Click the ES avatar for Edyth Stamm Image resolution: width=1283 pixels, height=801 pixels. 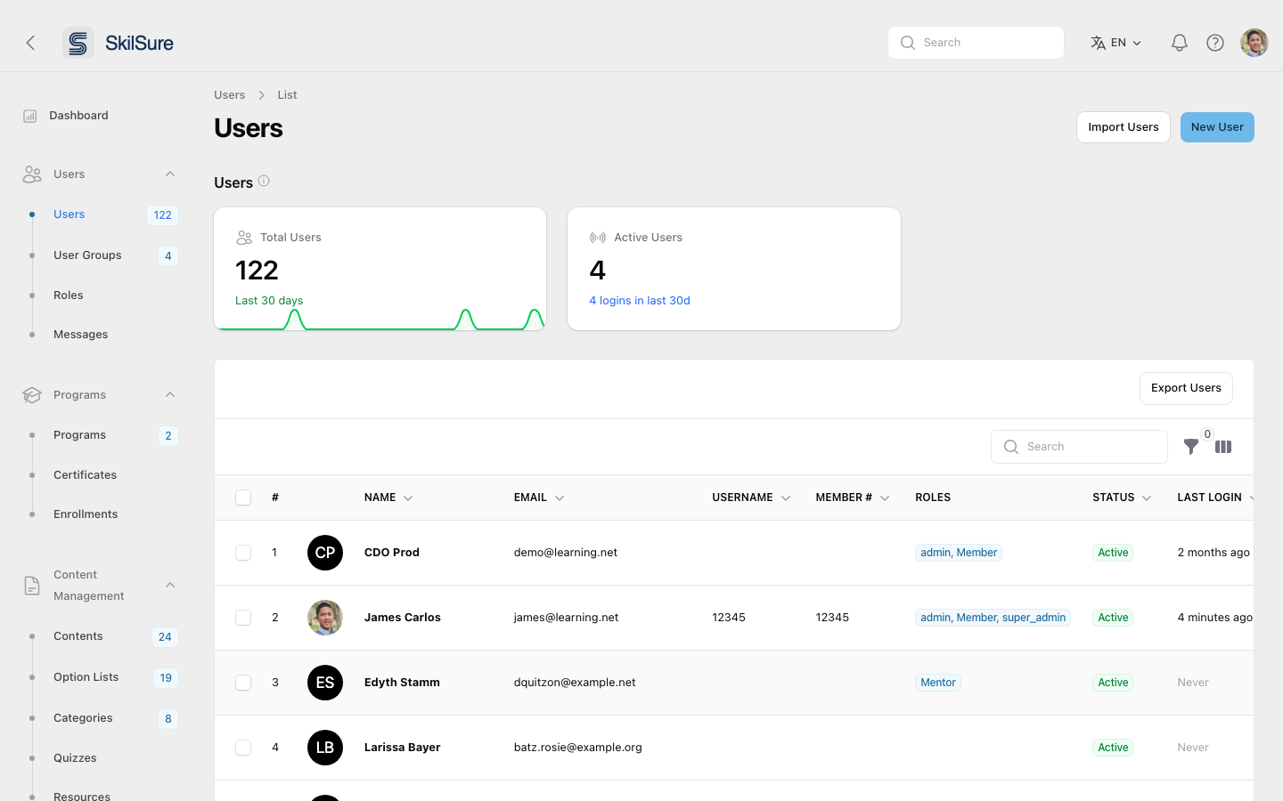click(x=325, y=683)
